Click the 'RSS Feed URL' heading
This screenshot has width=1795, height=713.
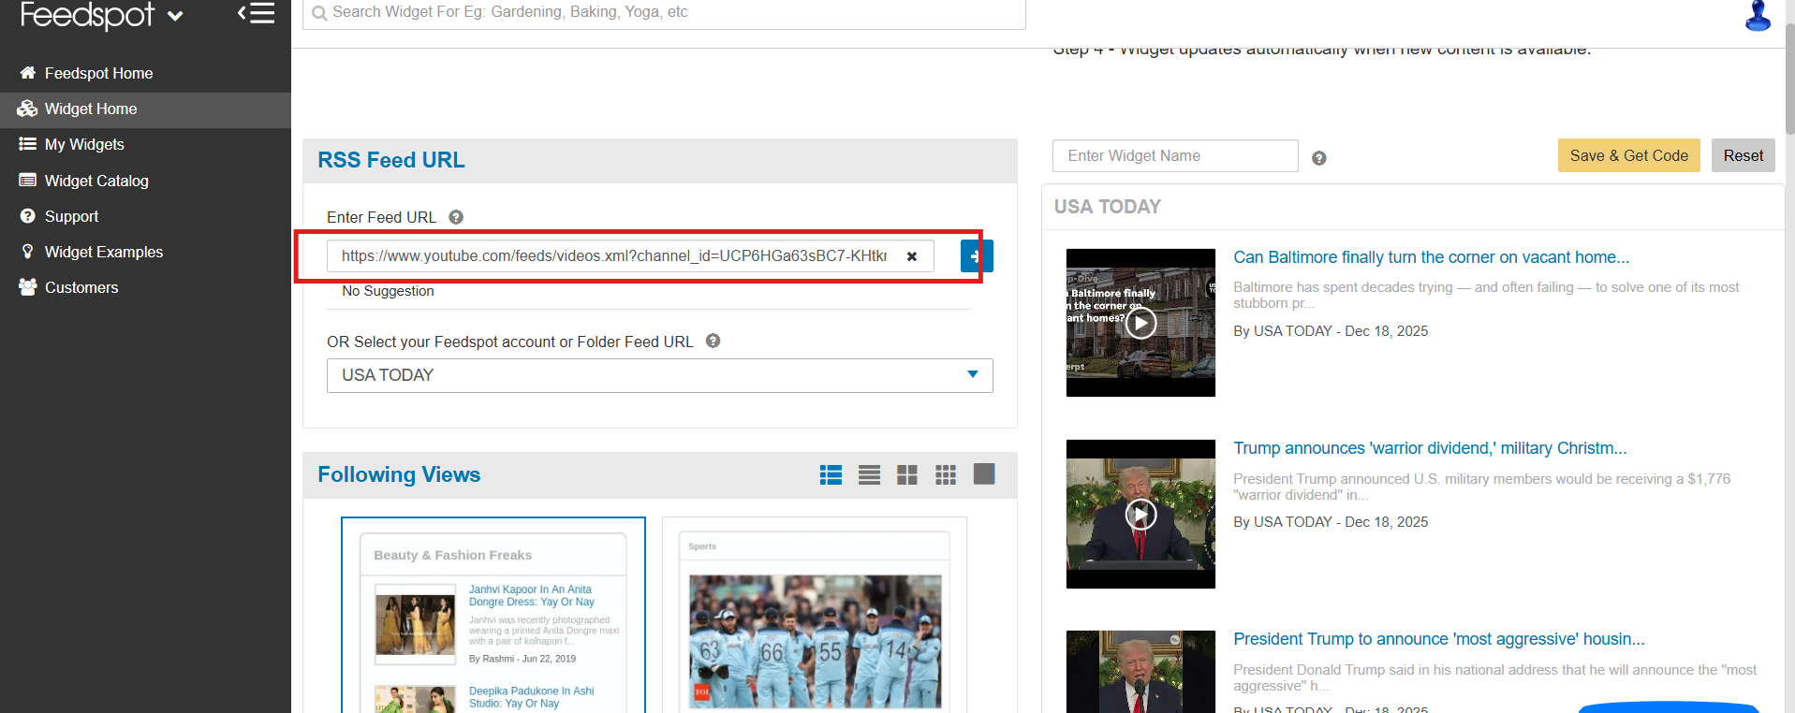click(x=391, y=160)
